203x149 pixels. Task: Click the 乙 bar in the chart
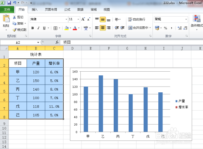(x=101, y=104)
